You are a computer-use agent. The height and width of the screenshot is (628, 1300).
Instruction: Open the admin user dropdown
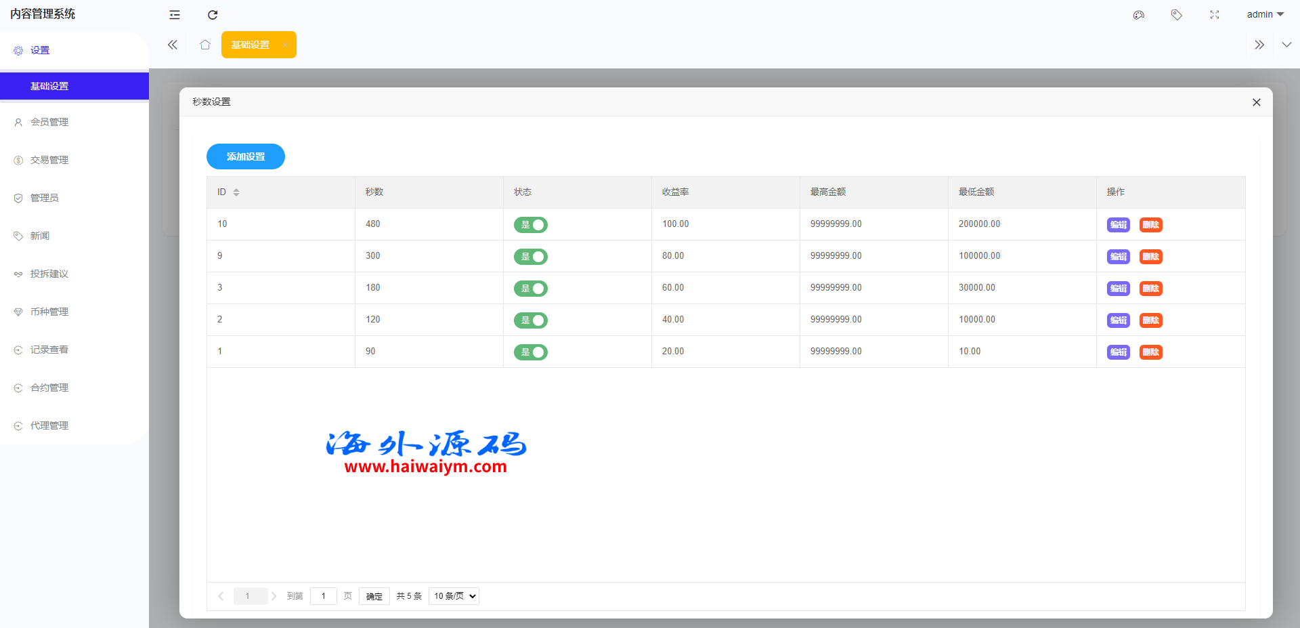[1265, 14]
